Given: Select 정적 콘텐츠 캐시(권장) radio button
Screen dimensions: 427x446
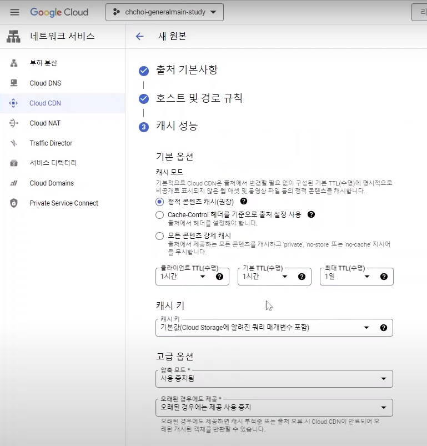Looking at the screenshot, I should 159,202.
